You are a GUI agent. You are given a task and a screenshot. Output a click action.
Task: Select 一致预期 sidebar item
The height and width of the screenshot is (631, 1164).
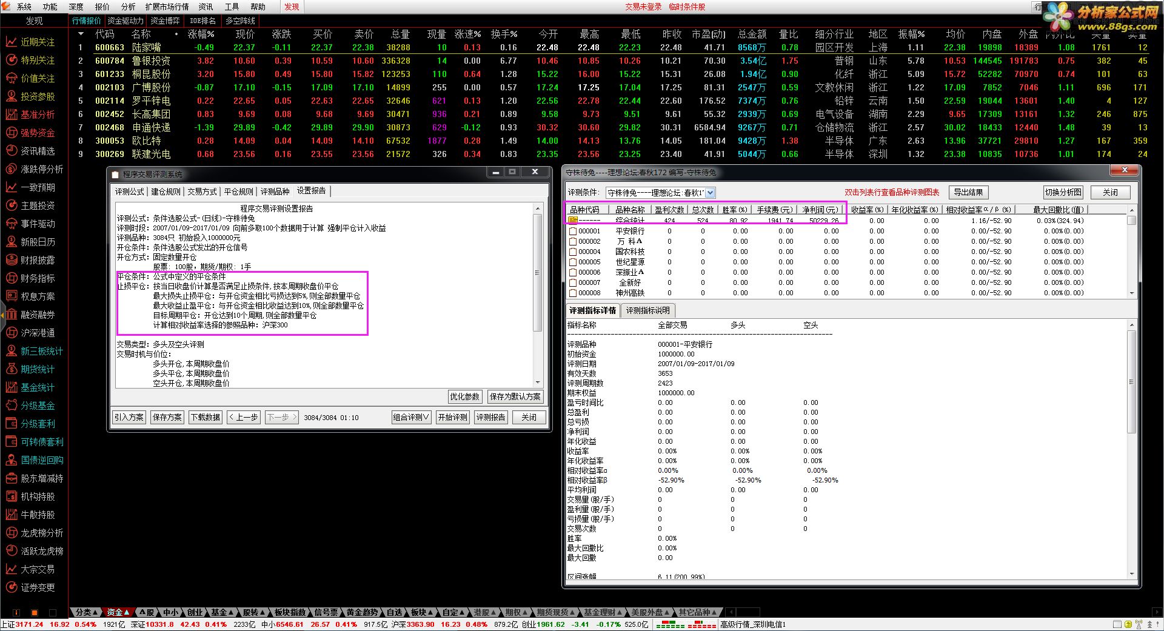pos(30,187)
